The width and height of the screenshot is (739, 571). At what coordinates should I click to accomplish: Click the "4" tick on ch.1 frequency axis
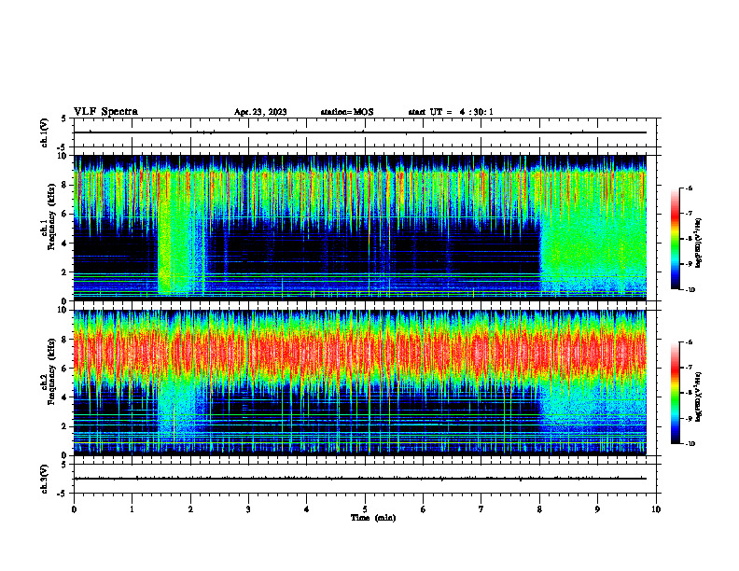coord(65,244)
